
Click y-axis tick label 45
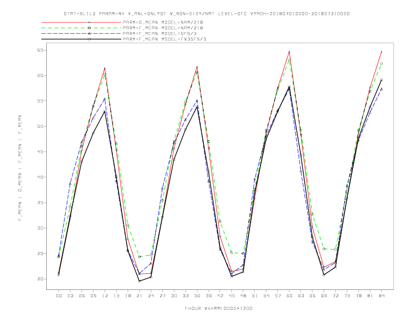click(40, 152)
